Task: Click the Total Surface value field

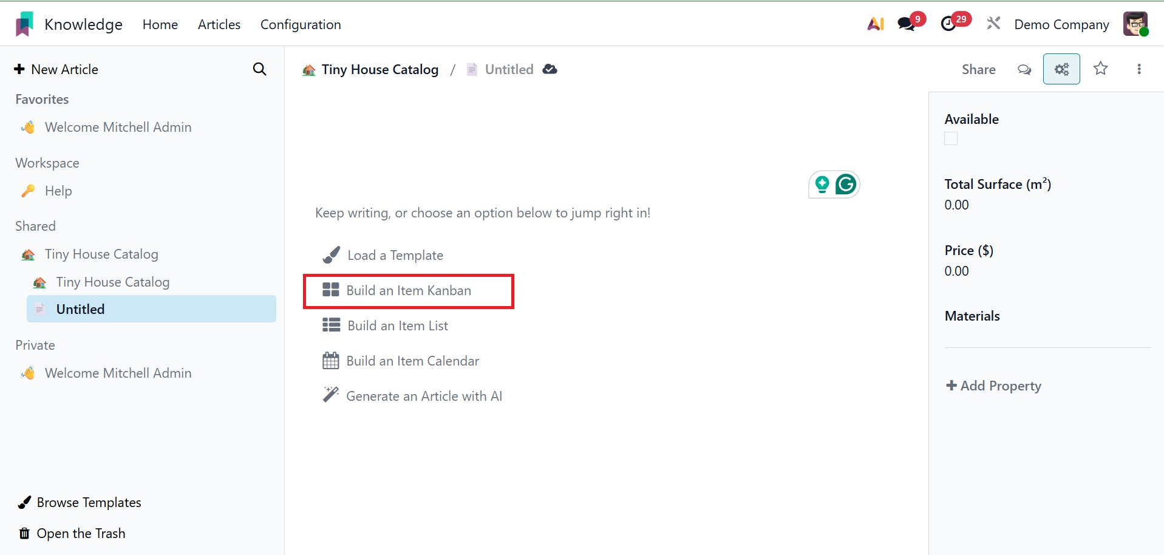Action: (x=957, y=205)
